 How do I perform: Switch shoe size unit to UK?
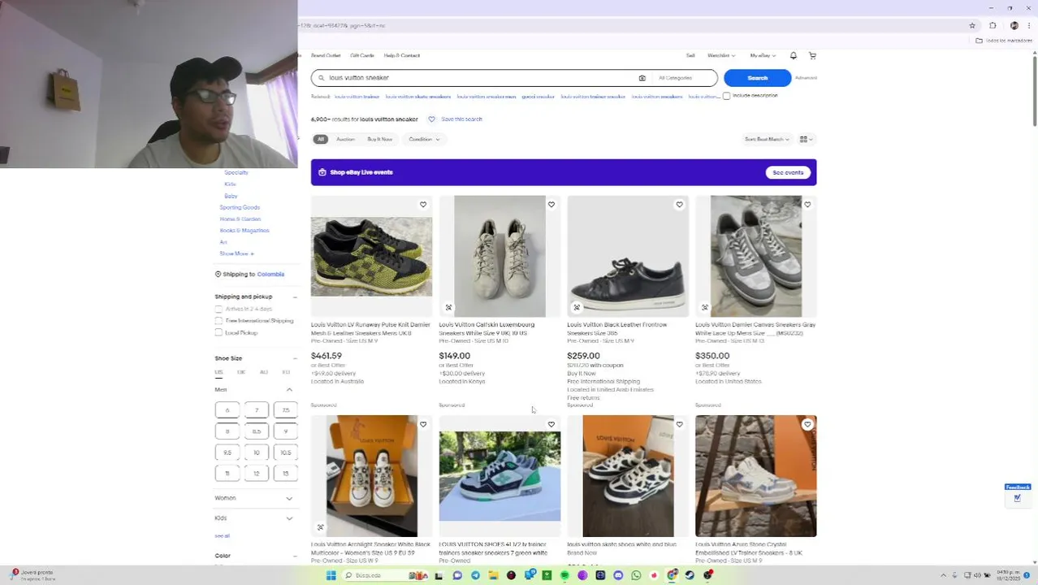click(241, 372)
